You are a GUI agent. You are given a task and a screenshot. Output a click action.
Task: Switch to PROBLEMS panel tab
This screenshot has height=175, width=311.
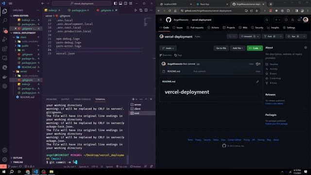tap(52, 99)
